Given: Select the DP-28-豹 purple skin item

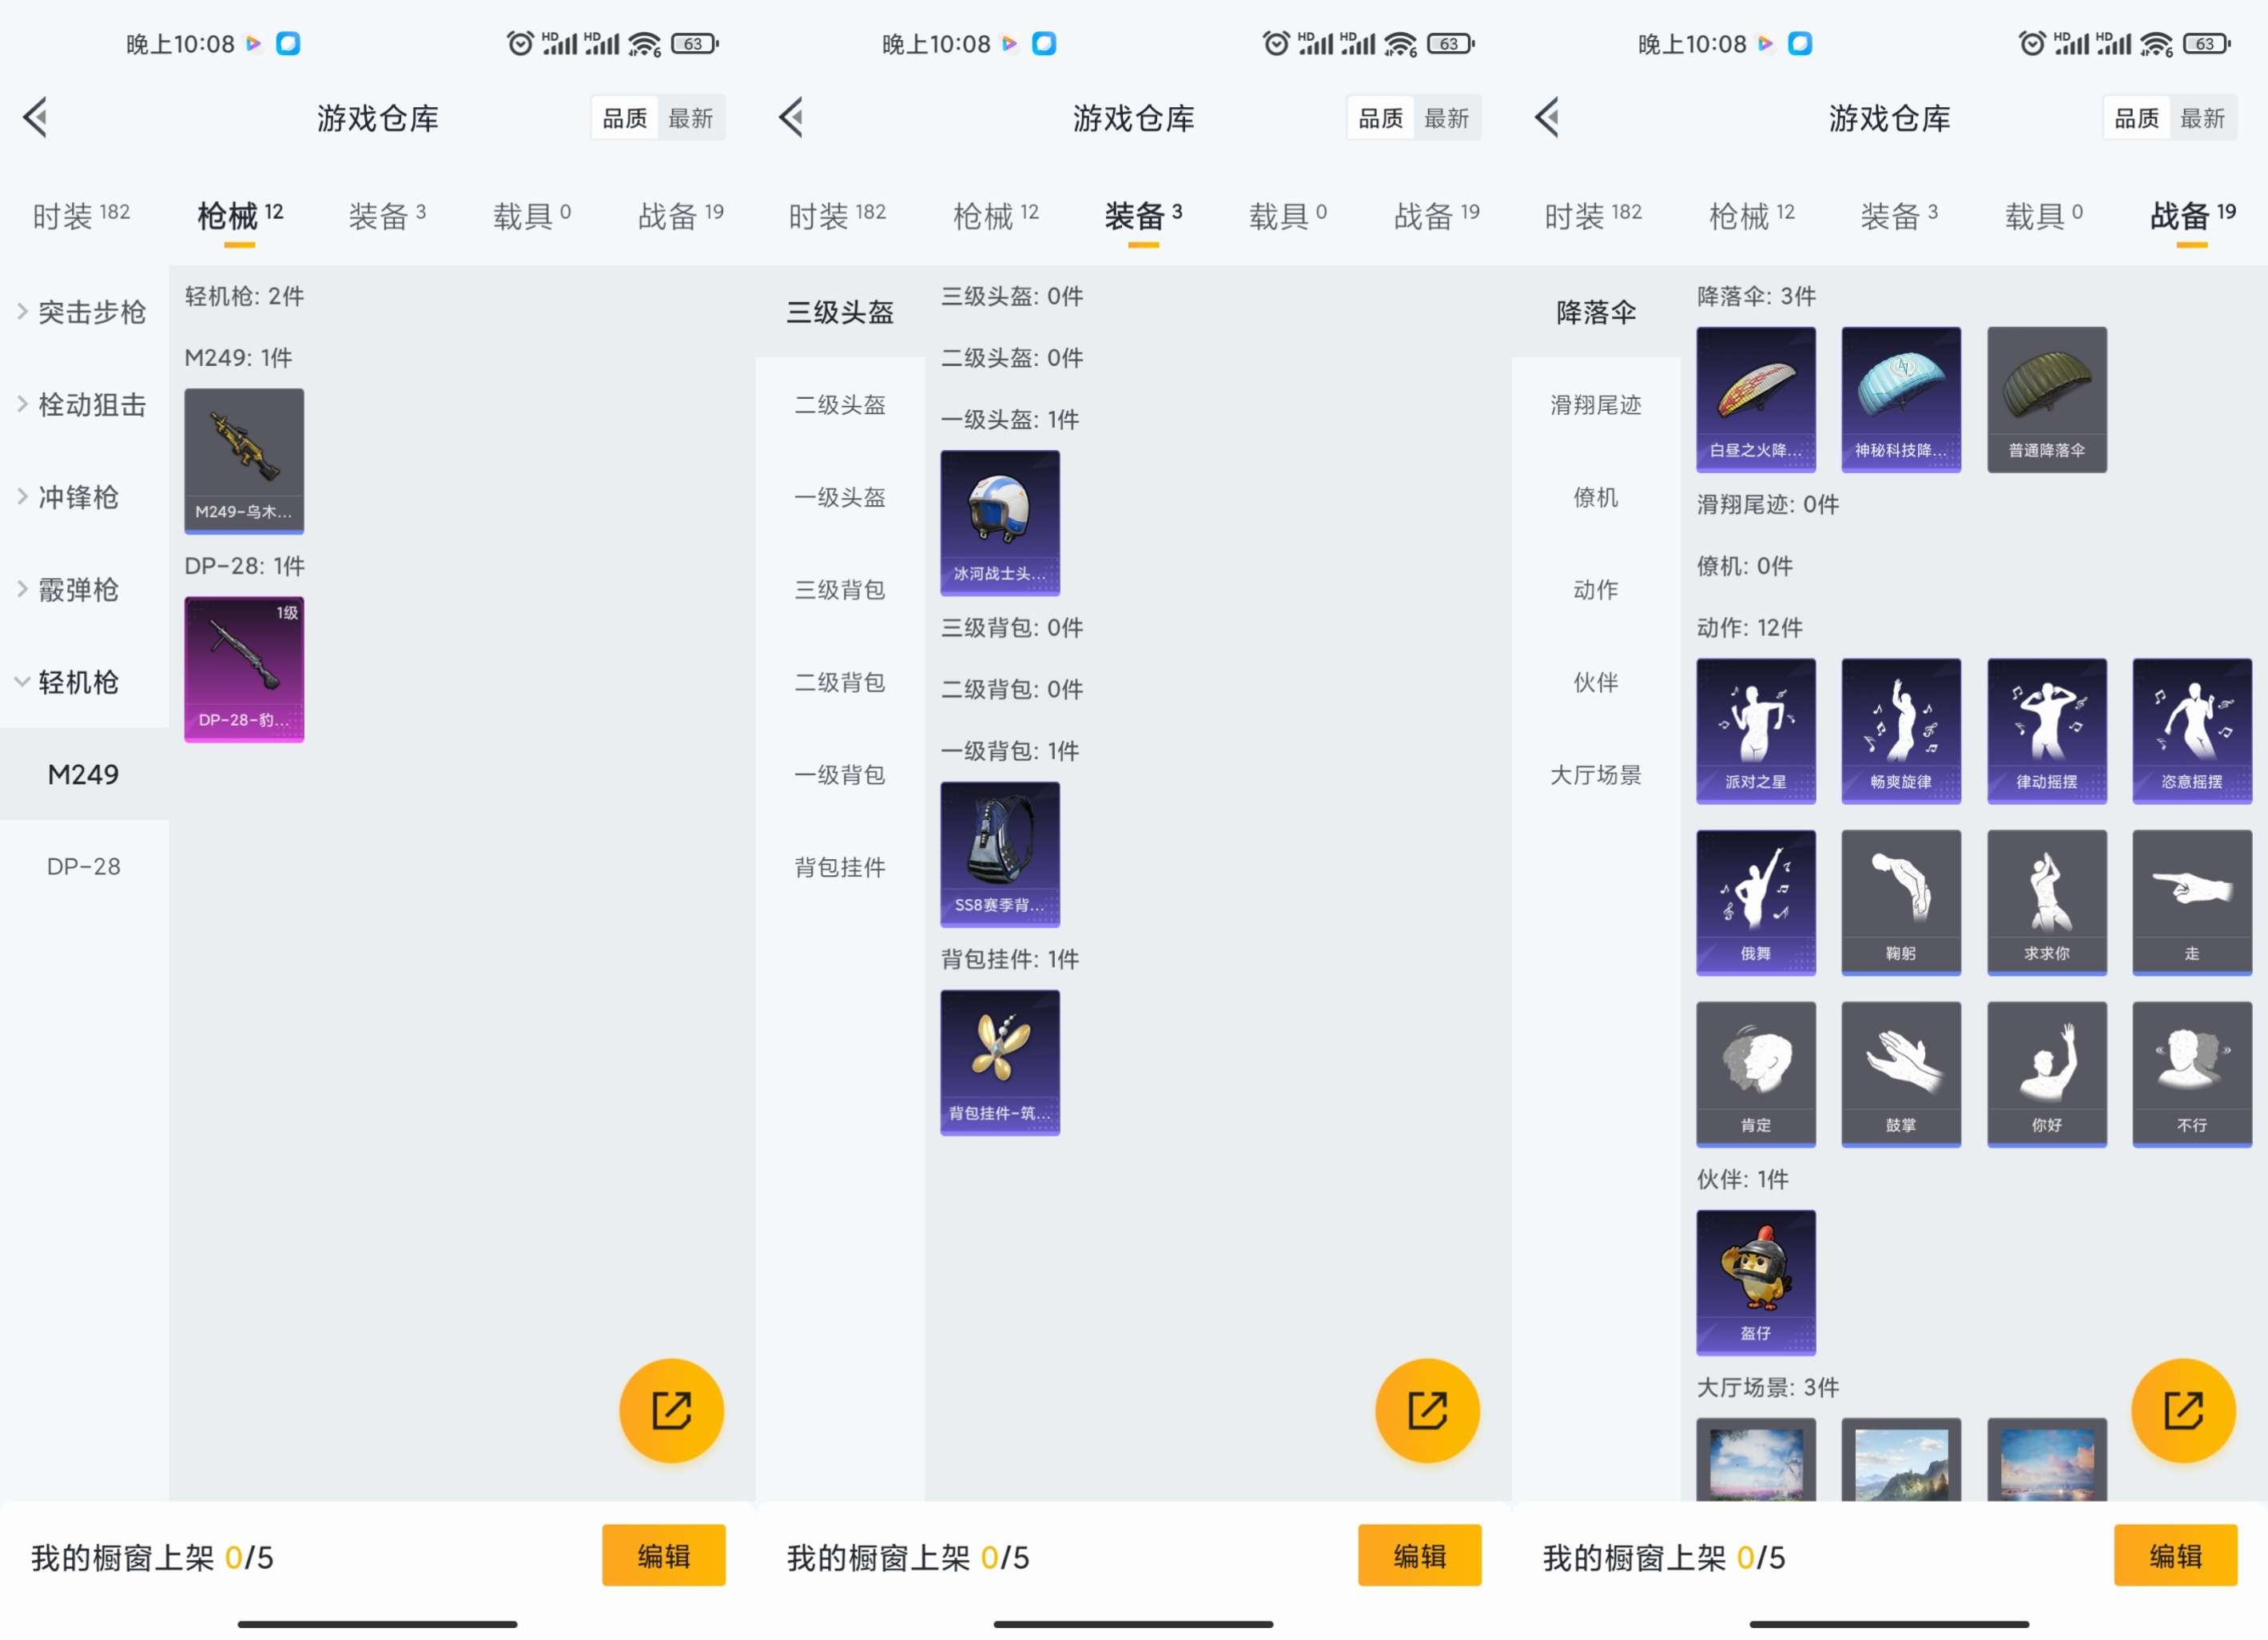Looking at the screenshot, I should pos(244,668).
